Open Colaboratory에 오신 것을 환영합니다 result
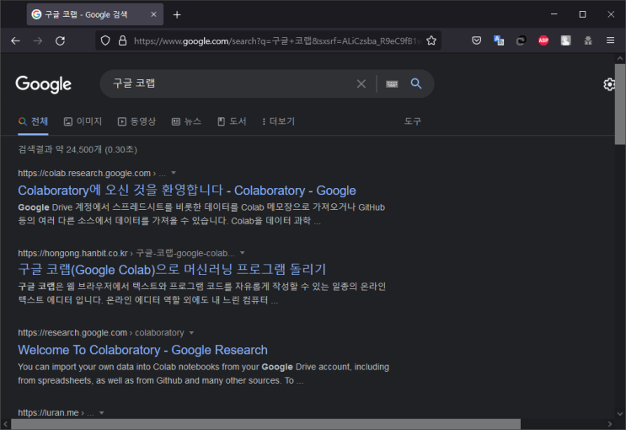 tap(187, 191)
